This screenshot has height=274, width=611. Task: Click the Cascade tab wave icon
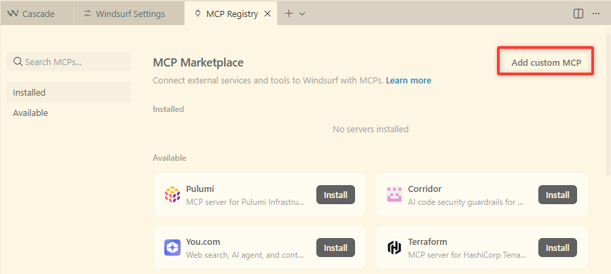[x=13, y=14]
